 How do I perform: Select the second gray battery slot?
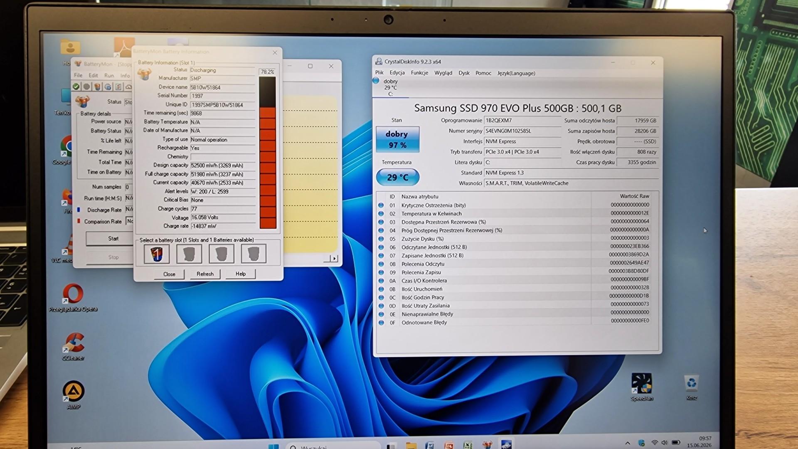click(189, 254)
